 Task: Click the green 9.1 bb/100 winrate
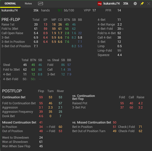[60, 10]
